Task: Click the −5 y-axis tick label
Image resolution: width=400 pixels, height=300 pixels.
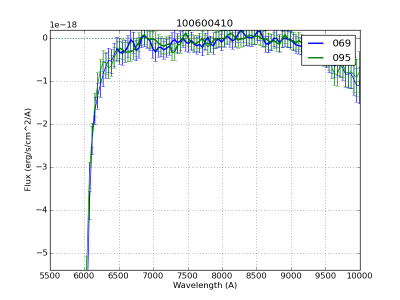Action: (x=42, y=253)
